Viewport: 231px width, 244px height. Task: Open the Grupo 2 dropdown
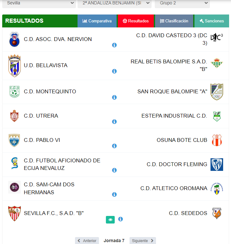[182, 3]
